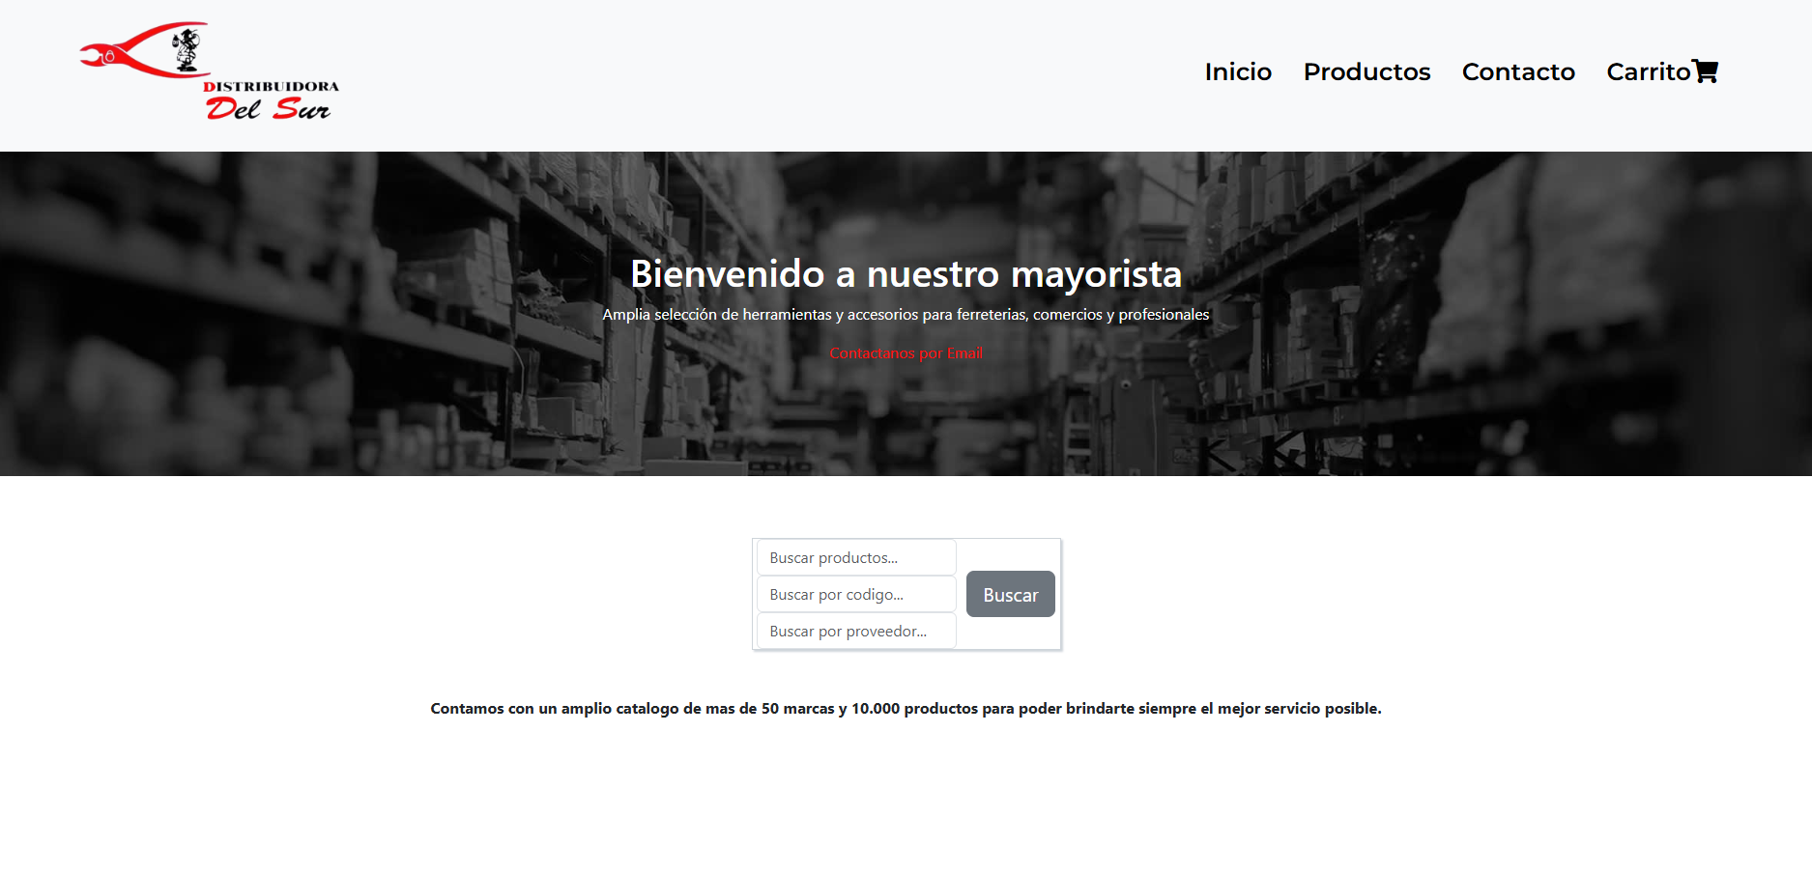
Task: Click the Distribuidora Del Sur logo
Action: coord(209,72)
